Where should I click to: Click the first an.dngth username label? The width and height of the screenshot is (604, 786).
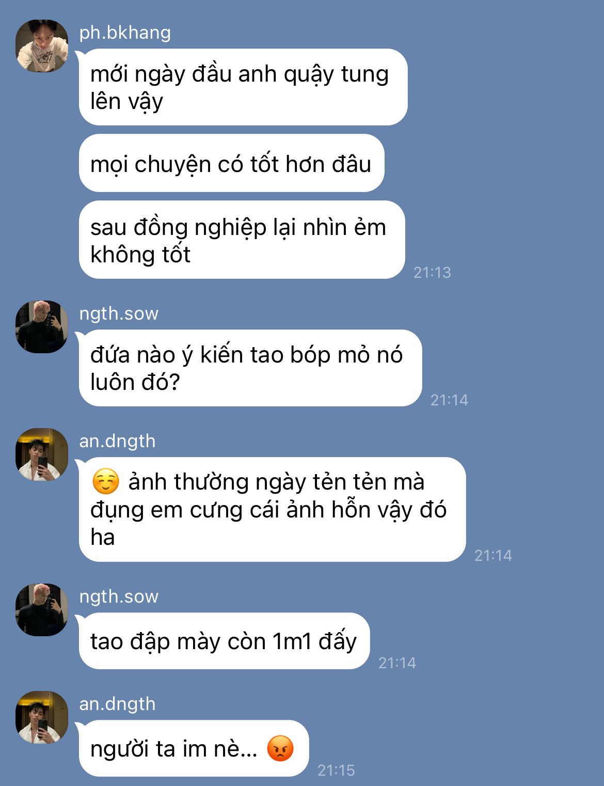click(117, 441)
